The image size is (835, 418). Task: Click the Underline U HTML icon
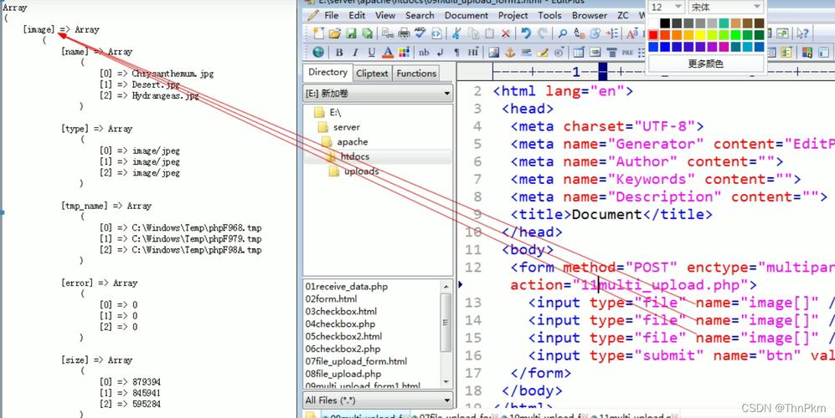tap(372, 52)
